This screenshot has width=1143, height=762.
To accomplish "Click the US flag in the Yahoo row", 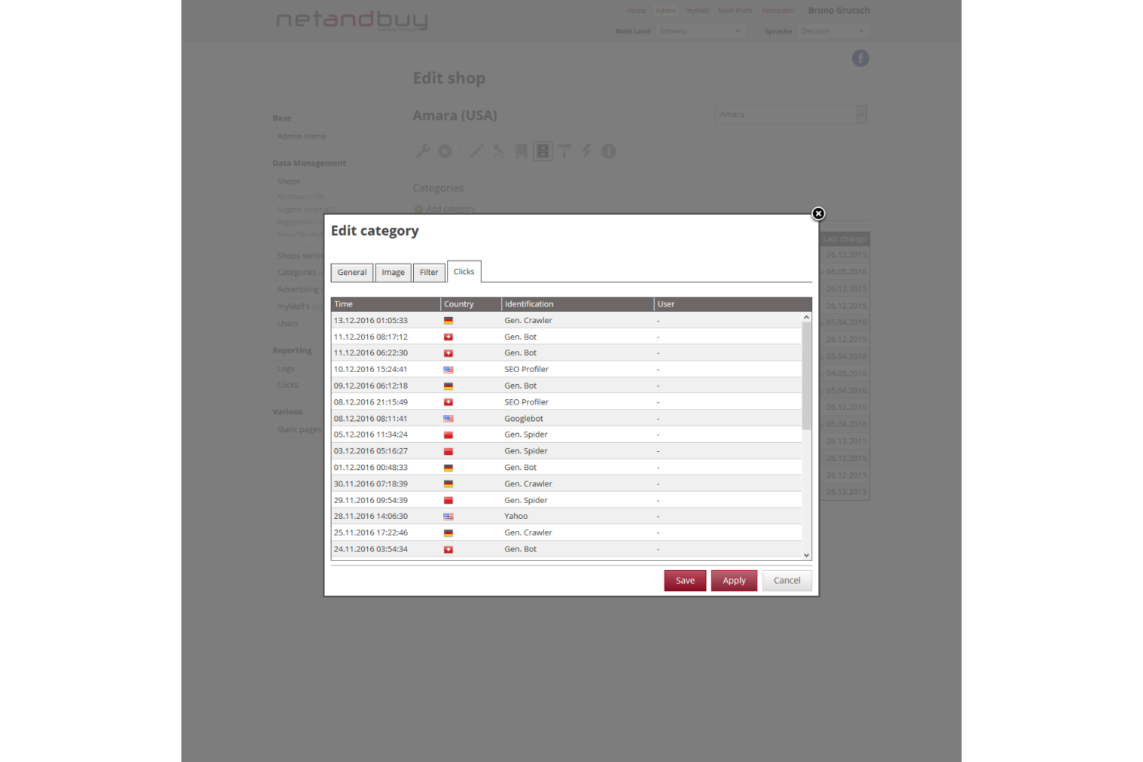I will pos(448,517).
